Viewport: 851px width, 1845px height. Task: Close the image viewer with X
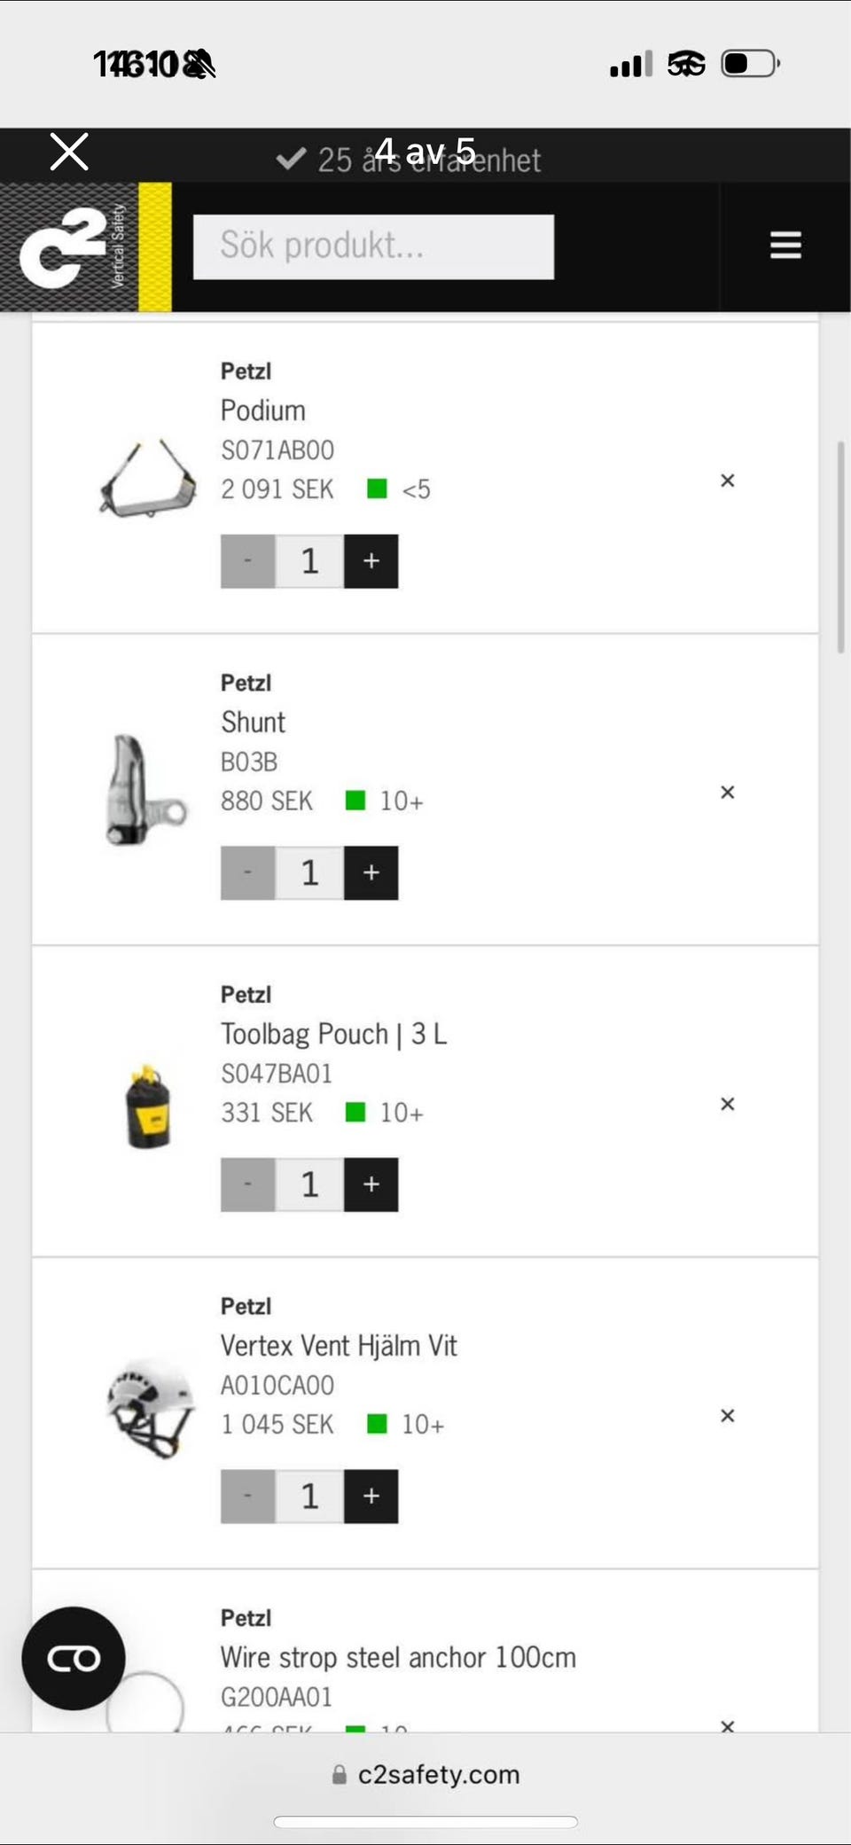coord(69,152)
